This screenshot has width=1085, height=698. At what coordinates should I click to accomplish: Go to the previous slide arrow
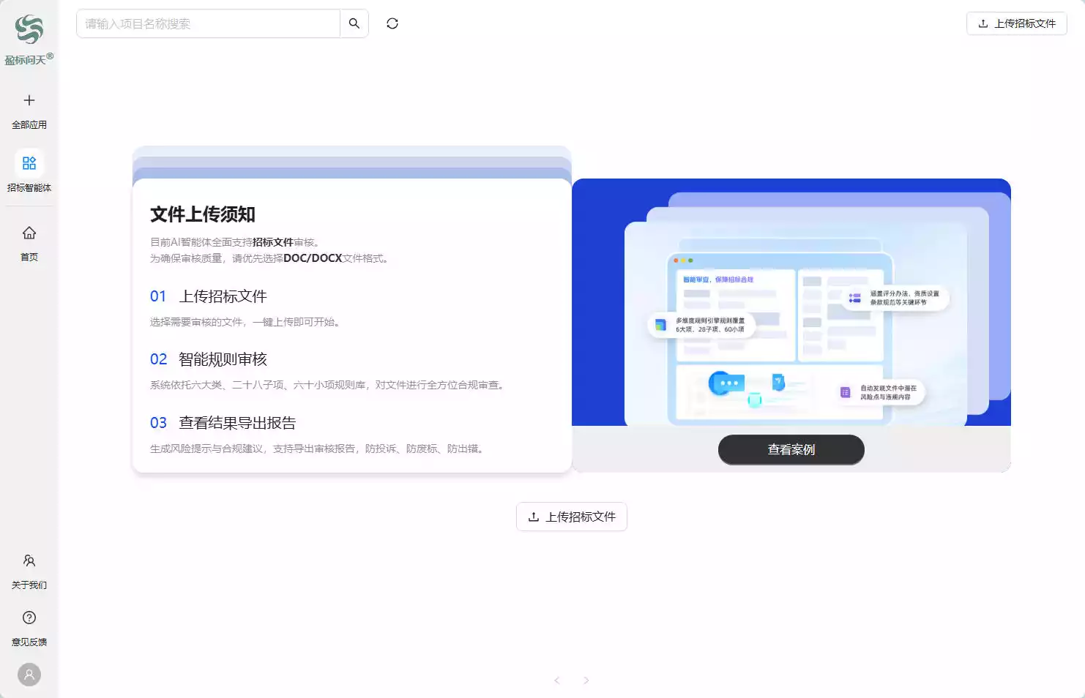click(x=557, y=680)
